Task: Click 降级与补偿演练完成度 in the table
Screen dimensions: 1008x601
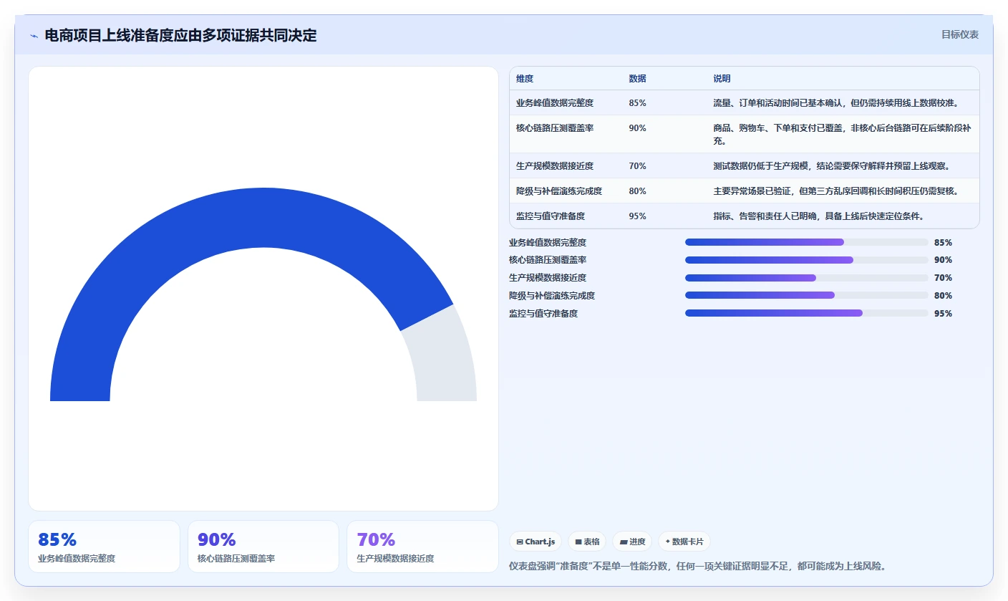Action: (x=559, y=191)
